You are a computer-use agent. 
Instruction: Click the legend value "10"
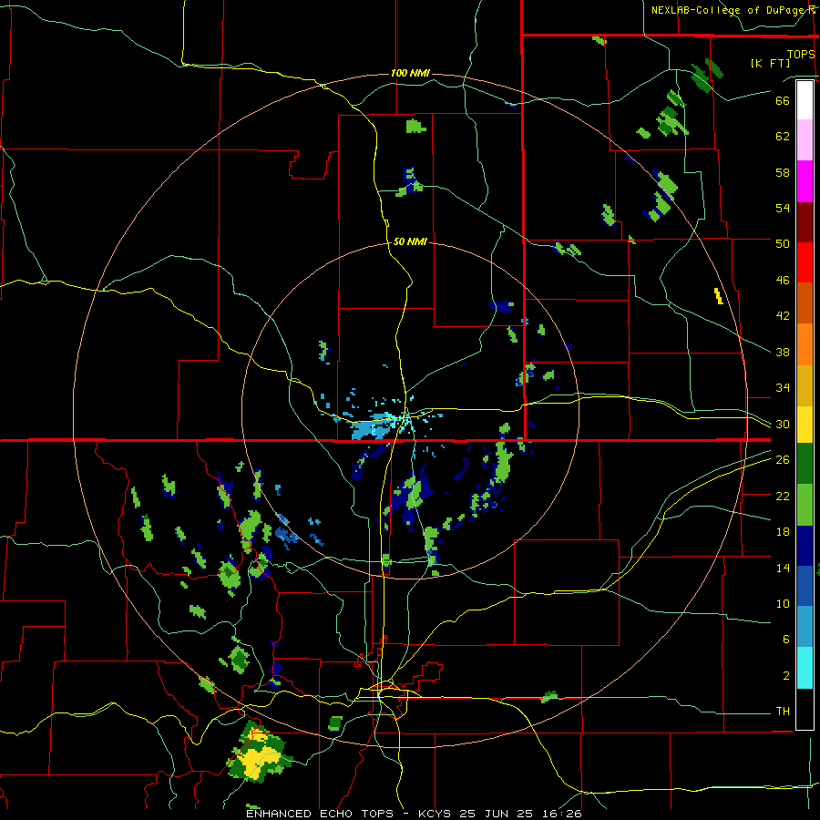click(783, 604)
